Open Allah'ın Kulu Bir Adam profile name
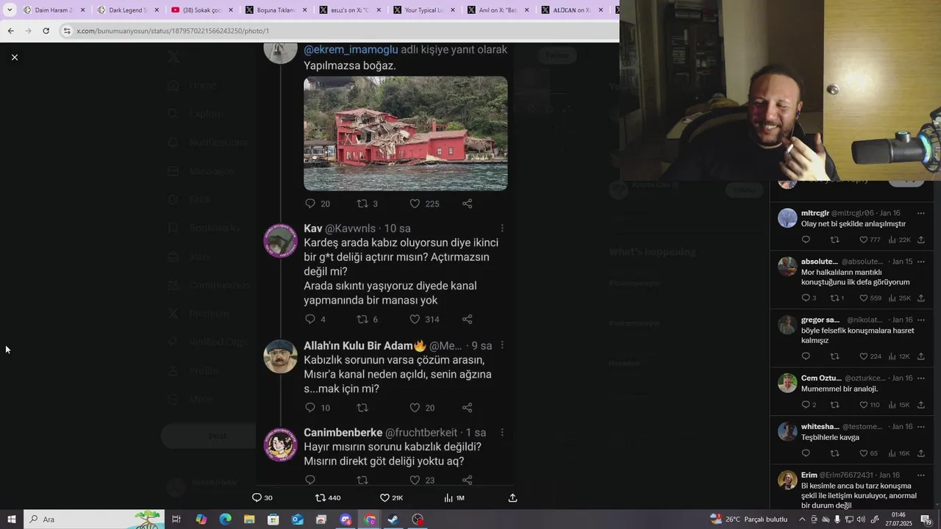Screen dimensions: 941x529 (x=365, y=345)
